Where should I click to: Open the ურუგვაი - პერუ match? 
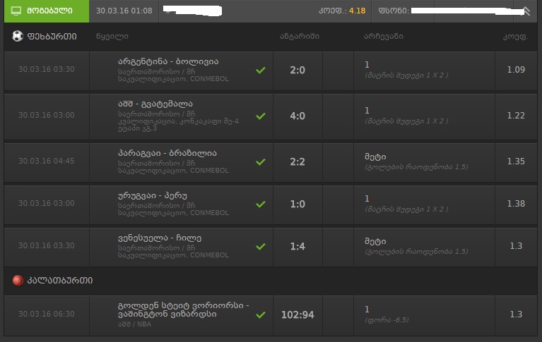click(x=153, y=195)
